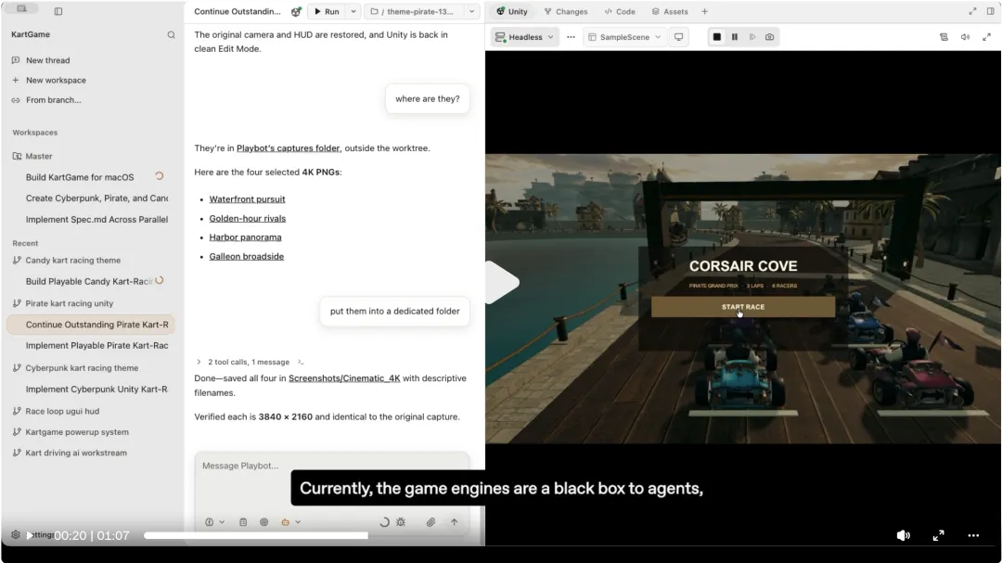This screenshot has width=1002, height=563.
Task: Open the SampleScene selector dropdown
Action: (624, 37)
